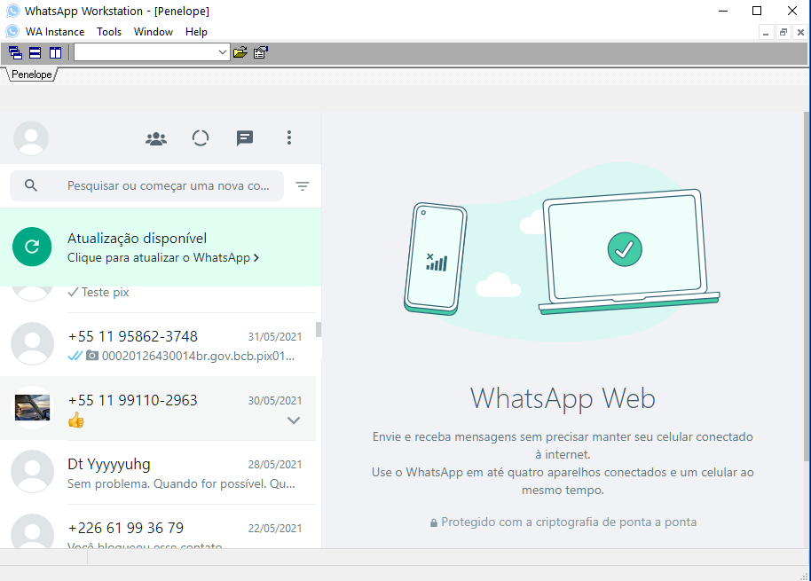Tile windows vertically using the toolbar icon
The image size is (811, 581).
pos(55,52)
